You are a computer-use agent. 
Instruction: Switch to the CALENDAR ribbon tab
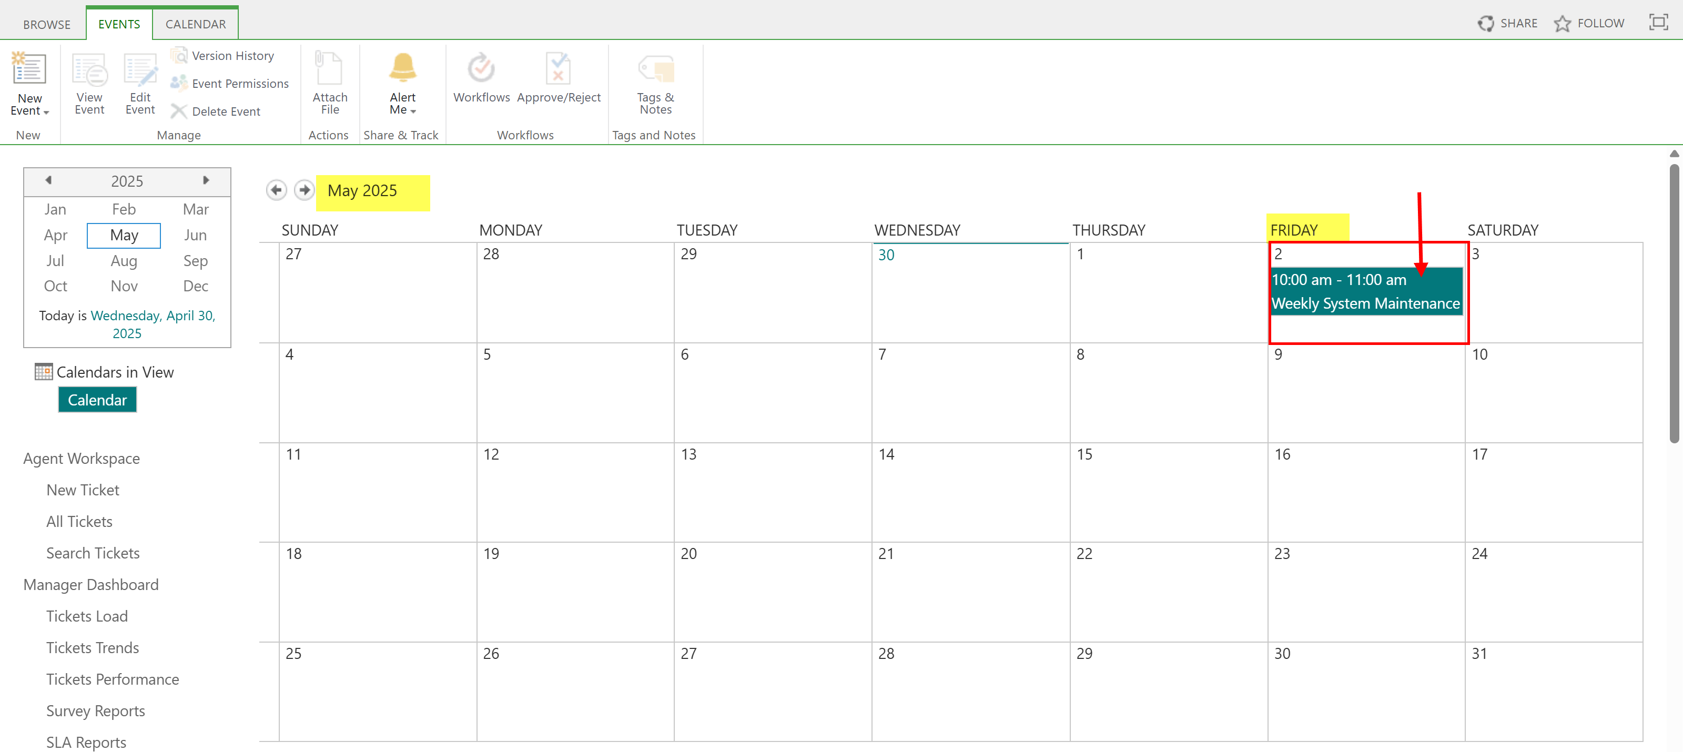pyautogui.click(x=195, y=24)
